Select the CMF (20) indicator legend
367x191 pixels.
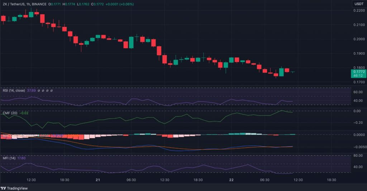10,113
